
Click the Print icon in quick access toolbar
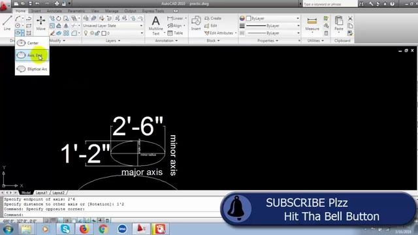click(57, 4)
